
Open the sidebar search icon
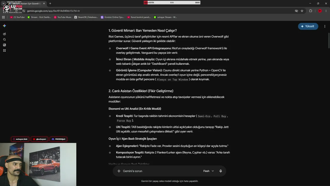point(4,40)
